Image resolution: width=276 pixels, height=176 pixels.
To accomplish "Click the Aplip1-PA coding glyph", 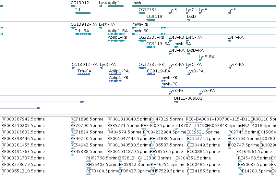I will 115,74.
